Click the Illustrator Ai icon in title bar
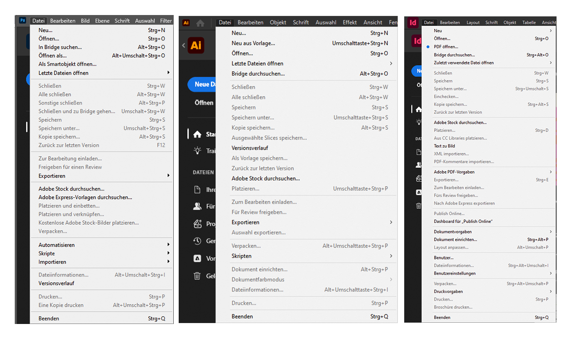582x339 pixels. tap(186, 22)
